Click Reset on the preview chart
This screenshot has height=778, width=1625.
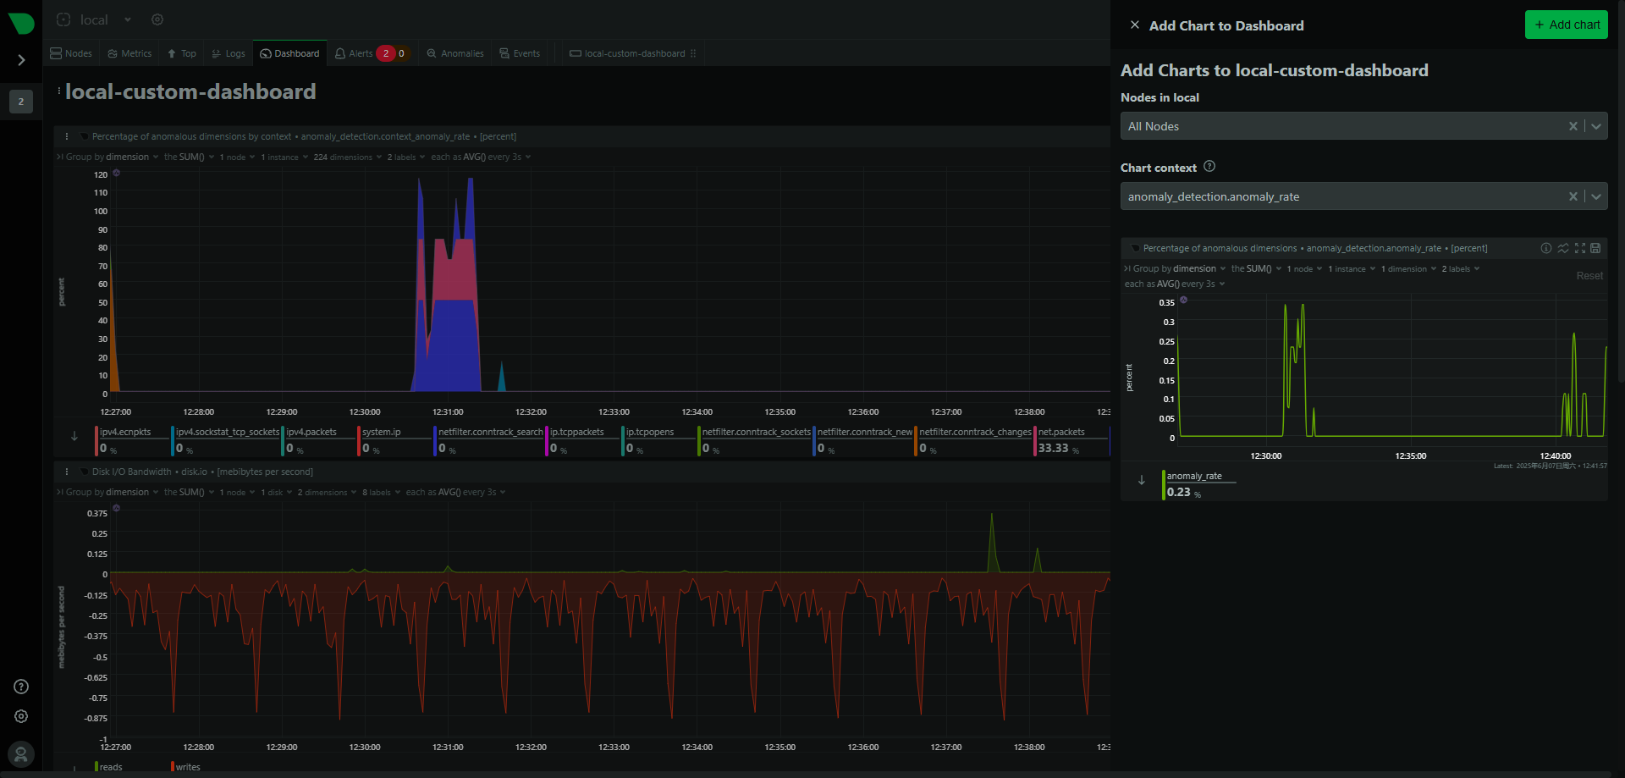(x=1589, y=276)
